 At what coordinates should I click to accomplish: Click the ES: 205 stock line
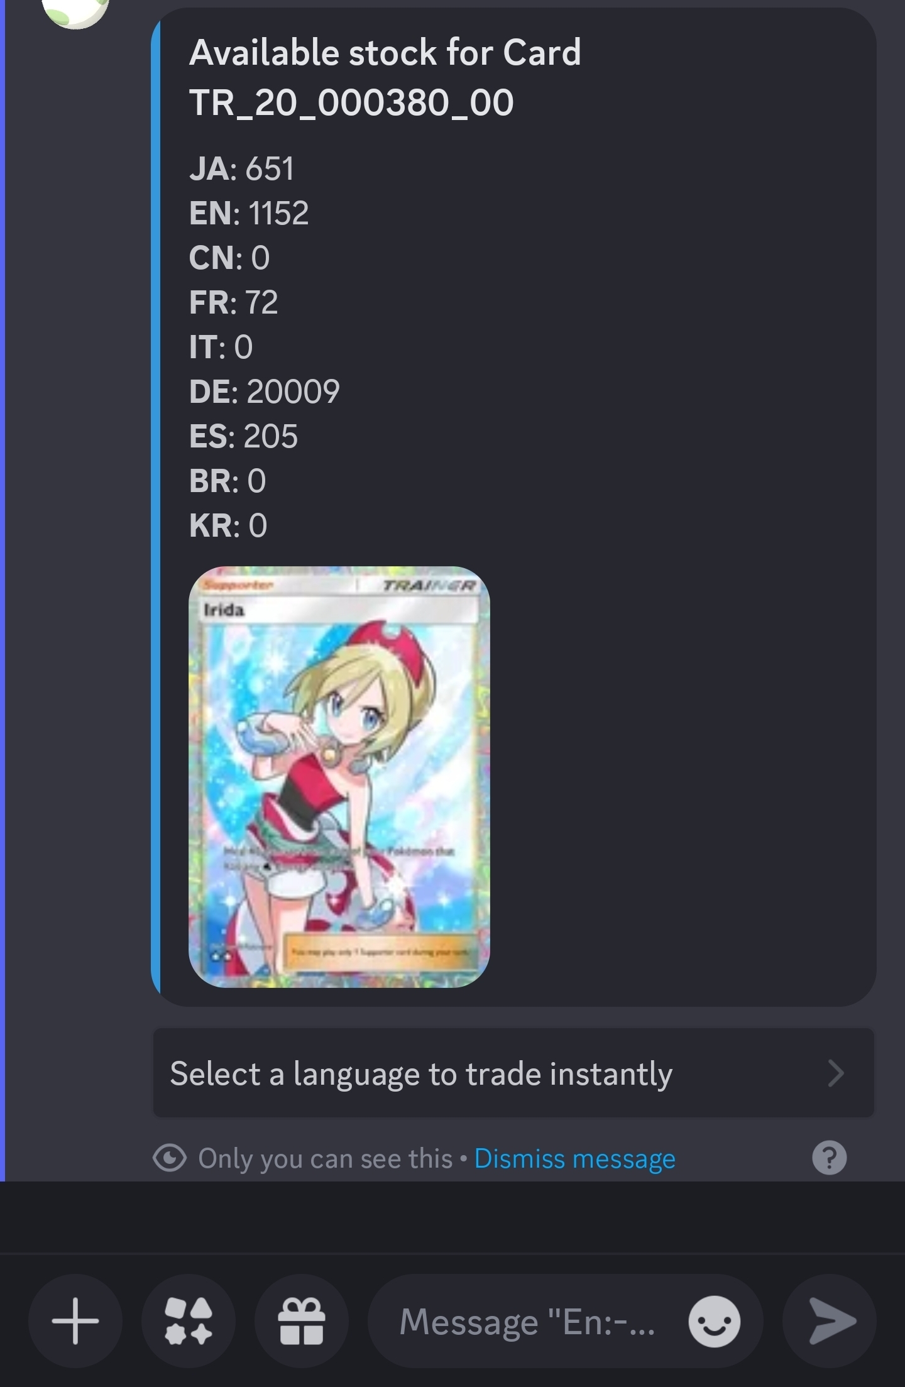click(x=243, y=436)
